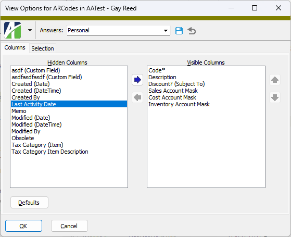291x237 pixels.
Task: Click the application logo icon
Action: click(12, 30)
